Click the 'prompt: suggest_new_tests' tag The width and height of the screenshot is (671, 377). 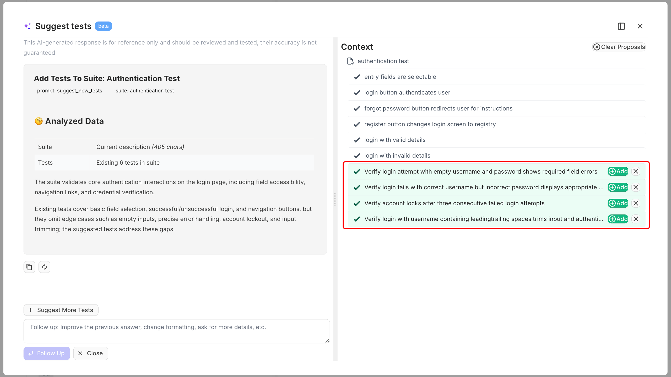[69, 91]
